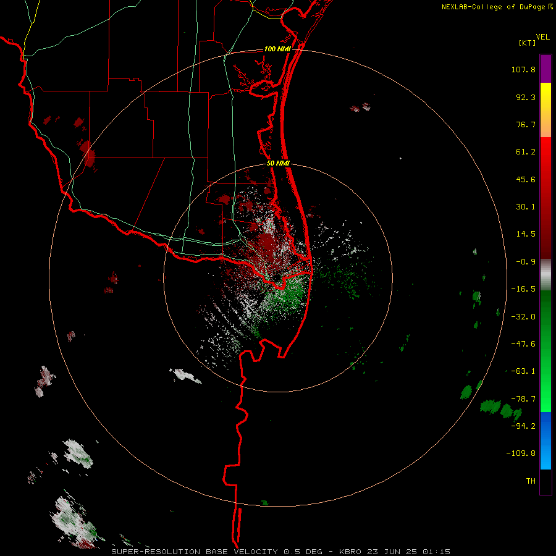The height and width of the screenshot is (556, 556).
Task: Select the -63.1 scale value
Action: click(x=523, y=371)
